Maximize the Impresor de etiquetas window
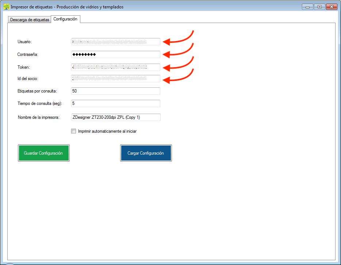The image size is (341, 265). click(319, 7)
